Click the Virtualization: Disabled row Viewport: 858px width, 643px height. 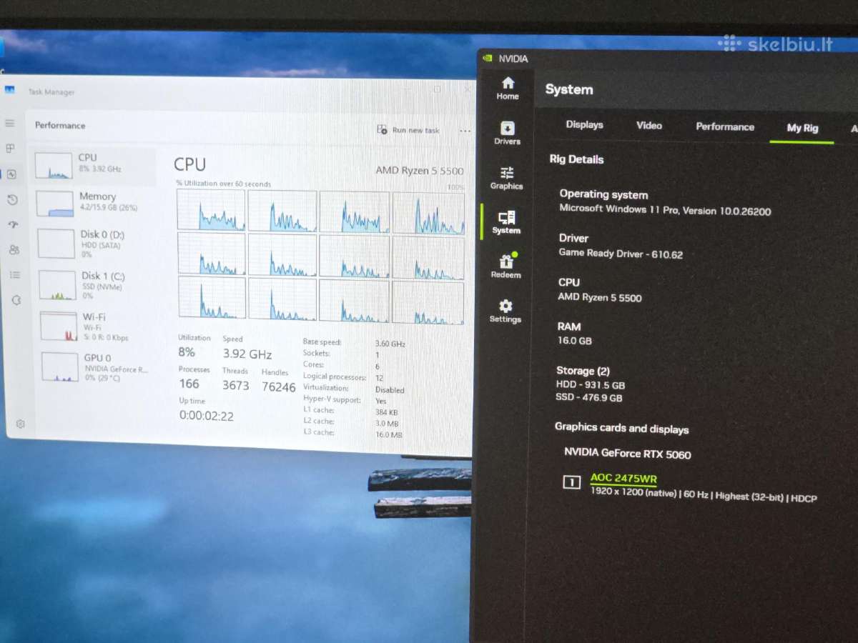coord(354,389)
